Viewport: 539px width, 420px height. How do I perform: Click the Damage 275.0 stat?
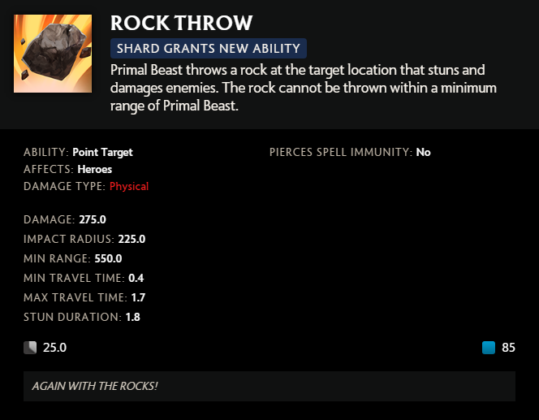[x=65, y=219]
